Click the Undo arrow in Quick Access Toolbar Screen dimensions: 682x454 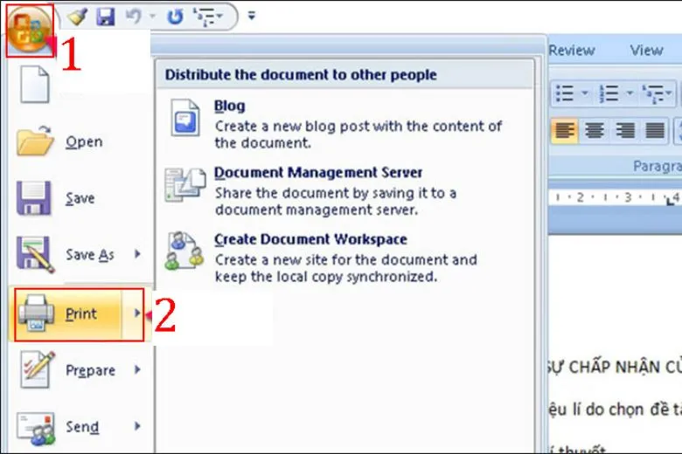(x=134, y=16)
